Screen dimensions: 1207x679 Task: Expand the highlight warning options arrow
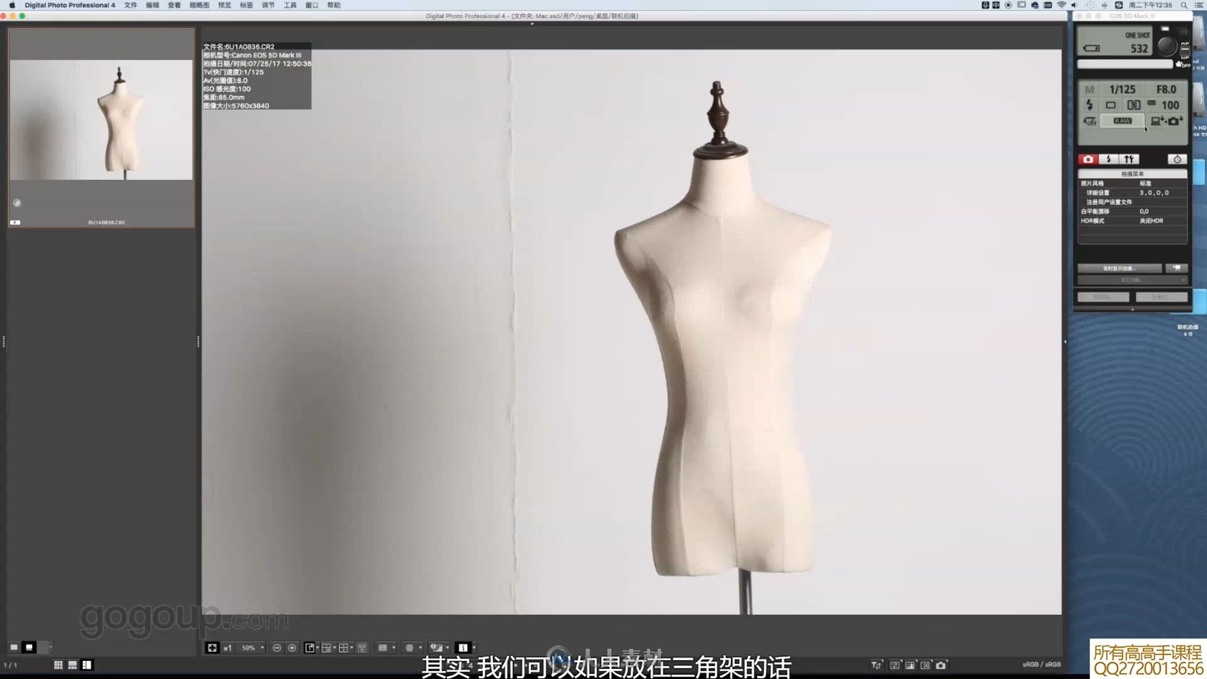[448, 648]
